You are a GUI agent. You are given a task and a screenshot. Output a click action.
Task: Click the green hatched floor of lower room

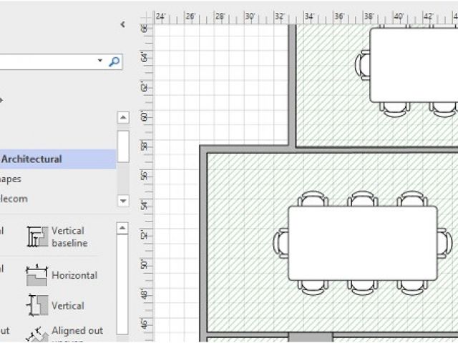click(x=243, y=300)
